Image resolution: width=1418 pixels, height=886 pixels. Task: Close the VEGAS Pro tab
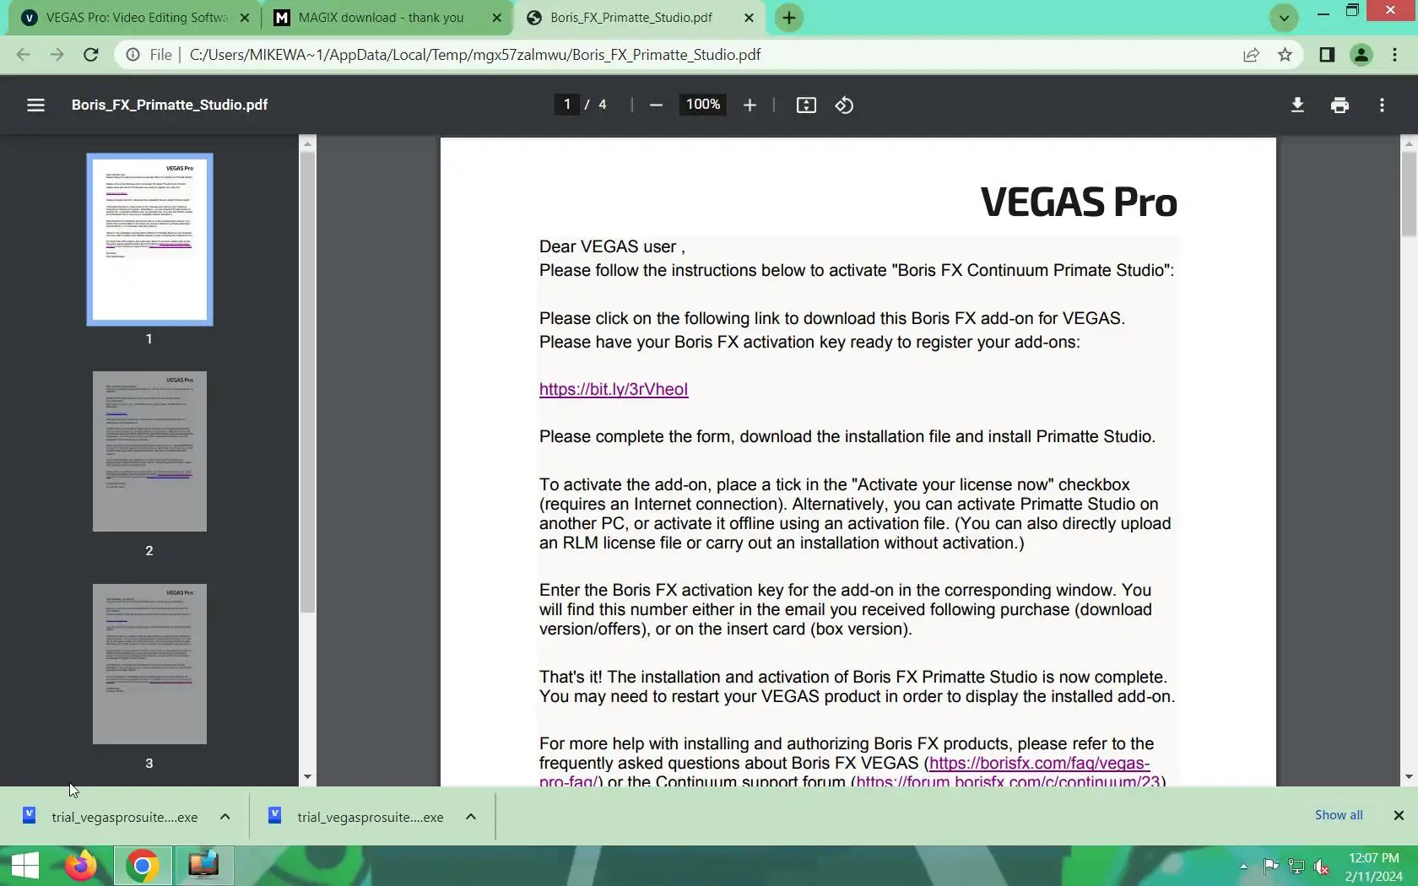(245, 18)
